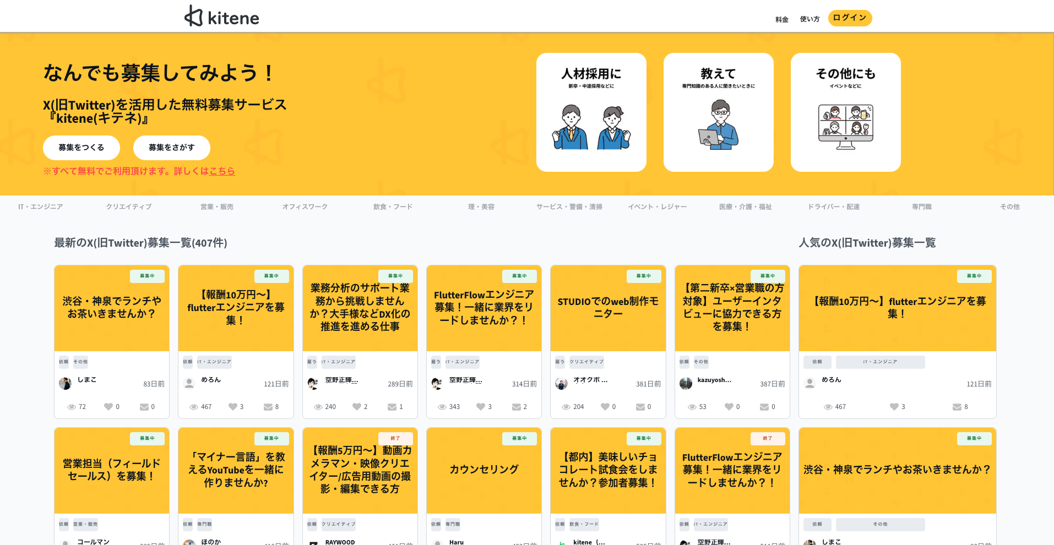The image size is (1054, 545).
Task: Click 人気のX(旧Twitter)募集一覧 heading
Action: pos(867,243)
